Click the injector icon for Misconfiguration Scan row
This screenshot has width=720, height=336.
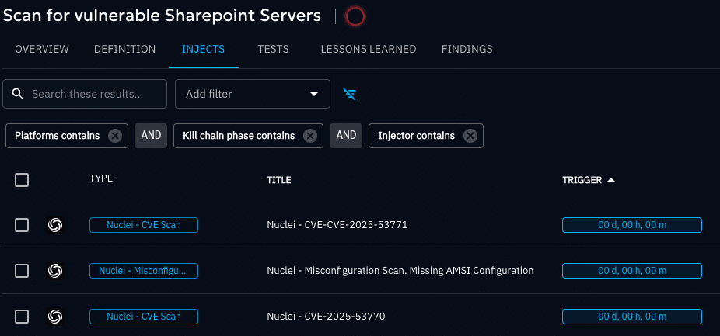point(55,271)
